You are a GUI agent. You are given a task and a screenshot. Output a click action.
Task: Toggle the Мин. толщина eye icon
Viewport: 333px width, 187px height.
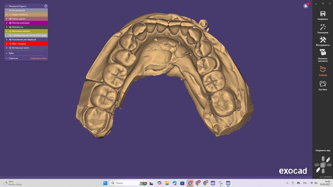tap(10, 44)
